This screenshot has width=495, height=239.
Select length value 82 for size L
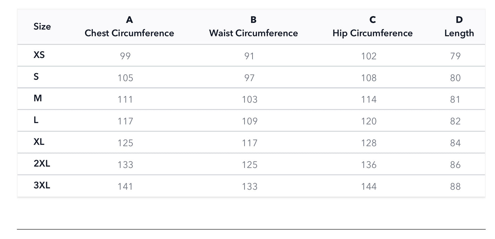click(455, 121)
